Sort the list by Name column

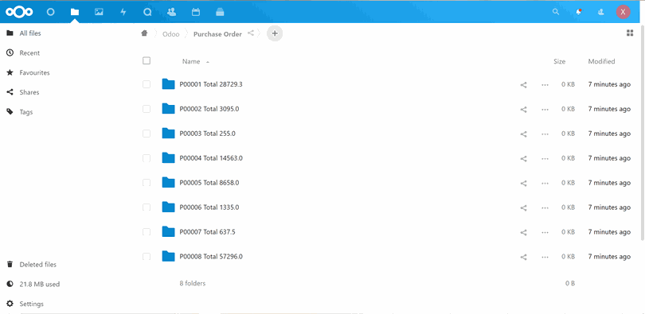click(x=191, y=61)
